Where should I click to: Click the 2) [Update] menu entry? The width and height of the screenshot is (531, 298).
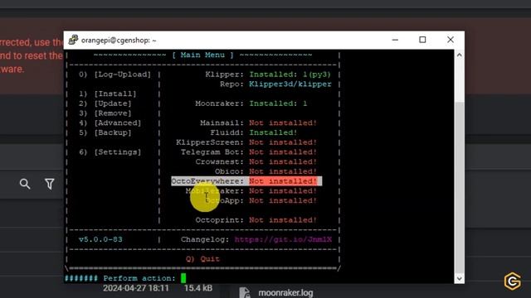(x=105, y=103)
